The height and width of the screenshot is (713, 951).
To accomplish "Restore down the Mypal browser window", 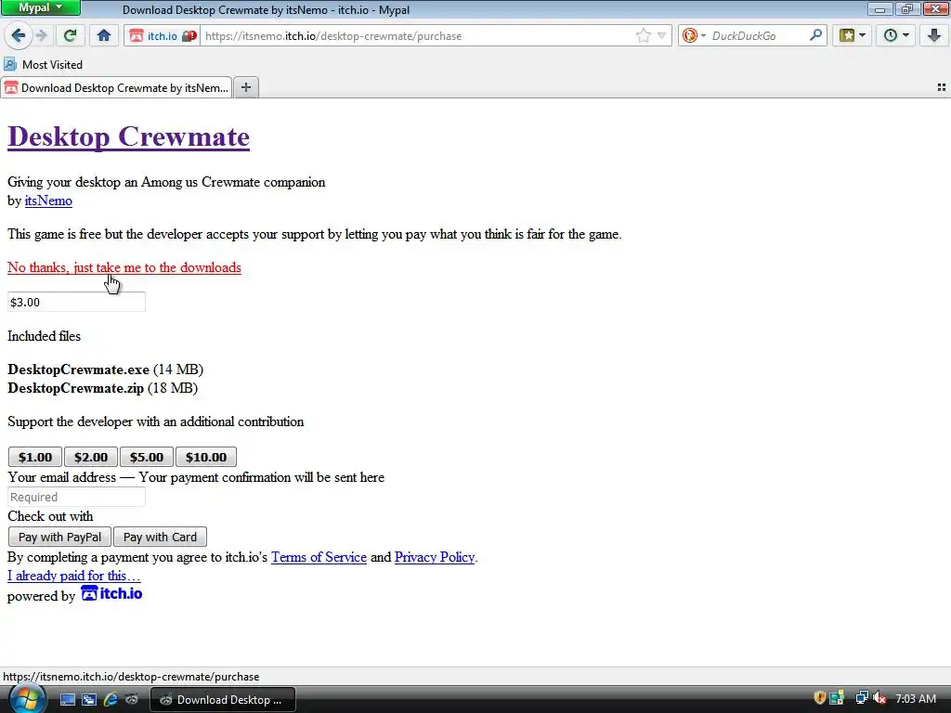I will pos(906,8).
